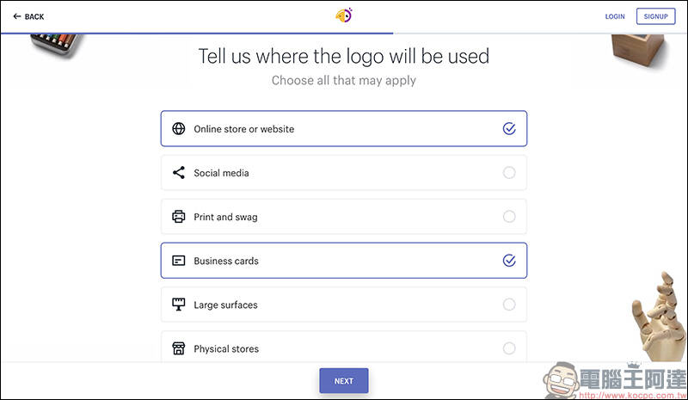Click the Hatchful logo at top center
Viewport: 688px width, 400px height.
click(344, 15)
